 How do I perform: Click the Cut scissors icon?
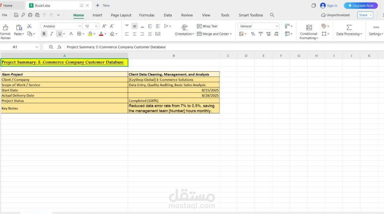29,26
